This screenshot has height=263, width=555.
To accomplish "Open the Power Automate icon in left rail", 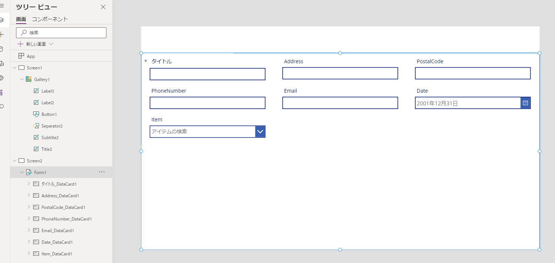I will [x=2, y=78].
